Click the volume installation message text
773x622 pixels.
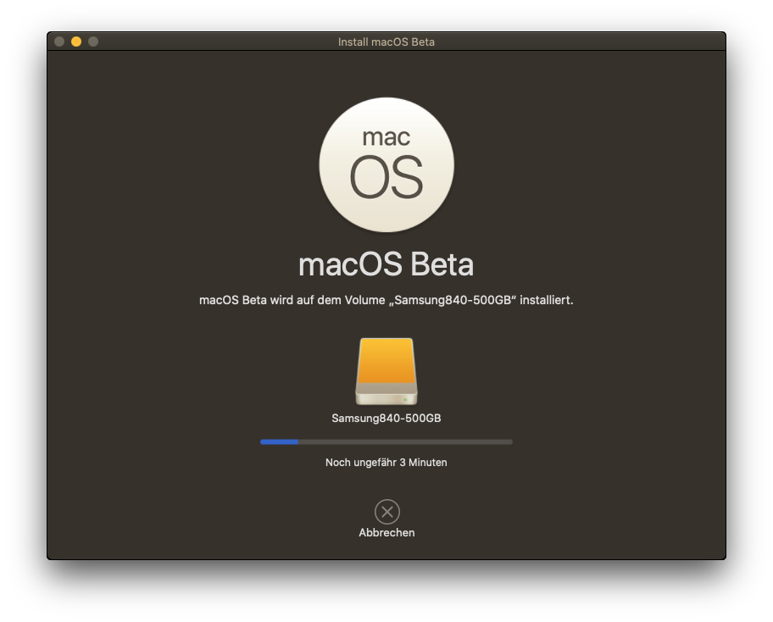386,300
